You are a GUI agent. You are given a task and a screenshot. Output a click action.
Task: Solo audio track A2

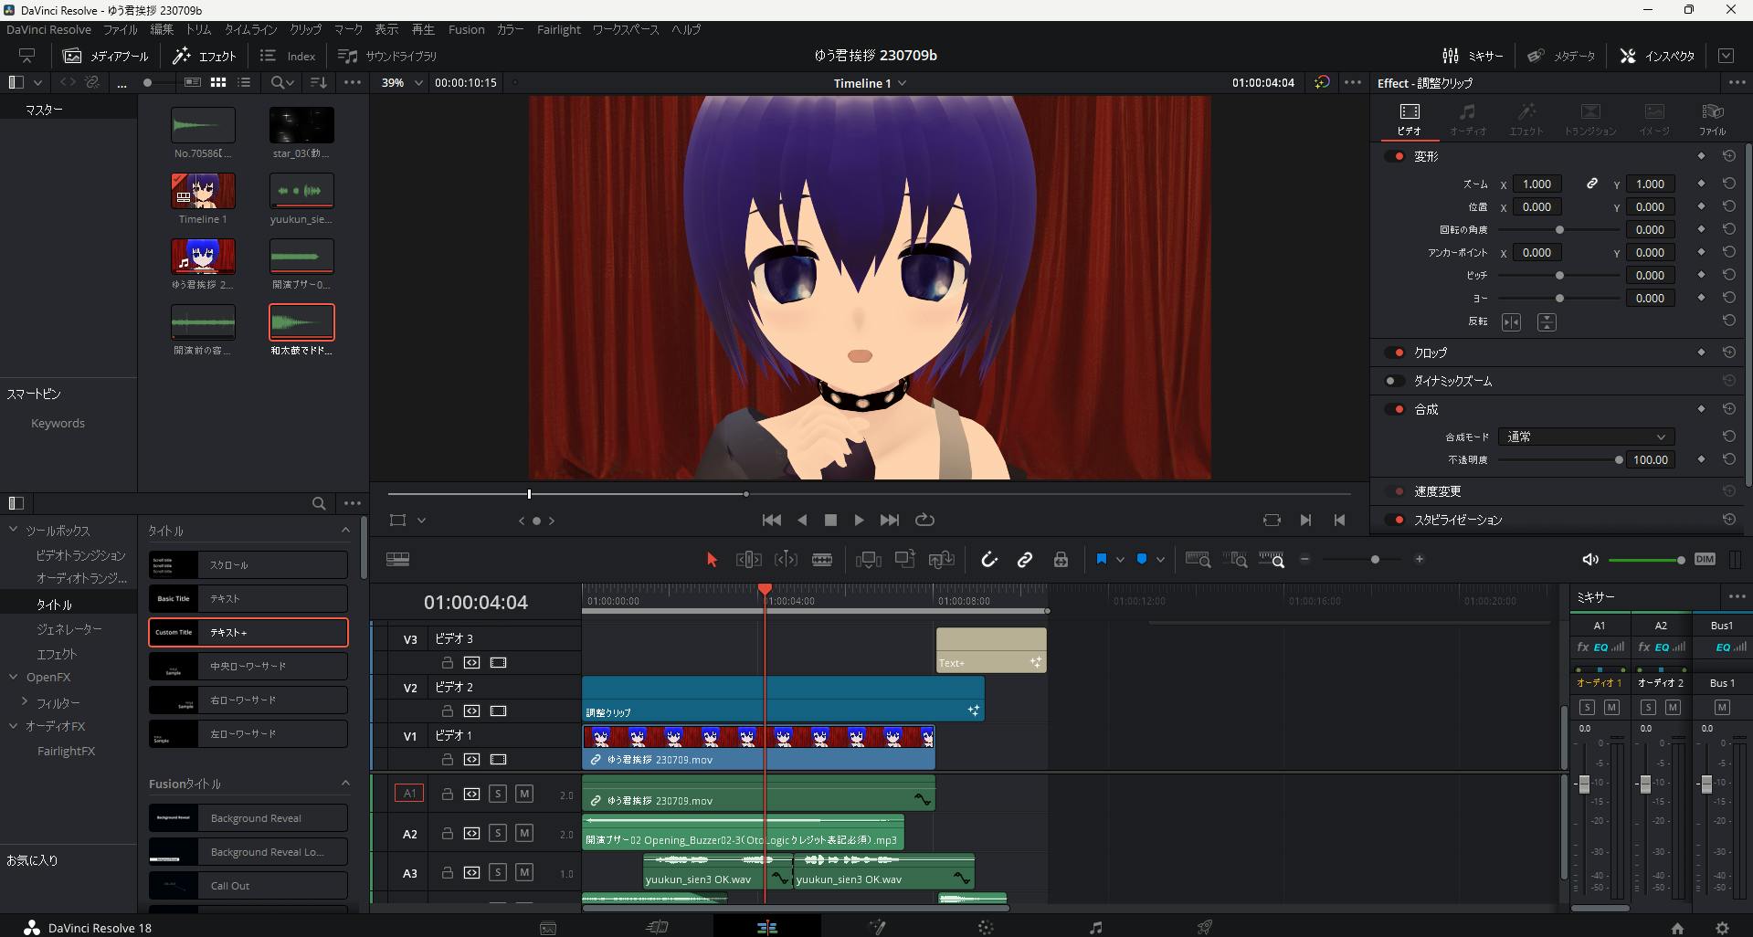497,833
